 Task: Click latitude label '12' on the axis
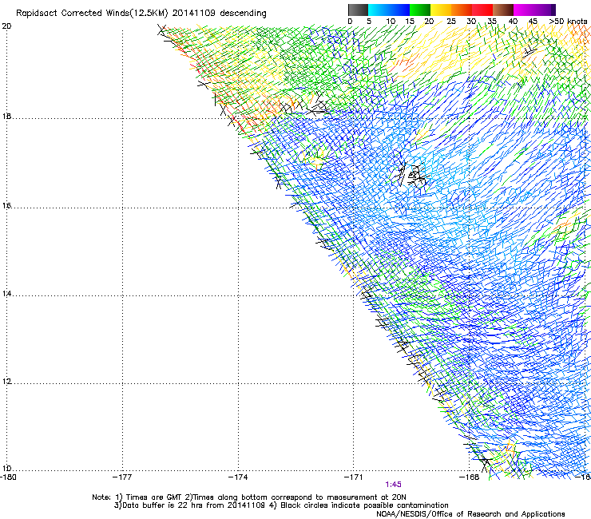tap(6, 382)
